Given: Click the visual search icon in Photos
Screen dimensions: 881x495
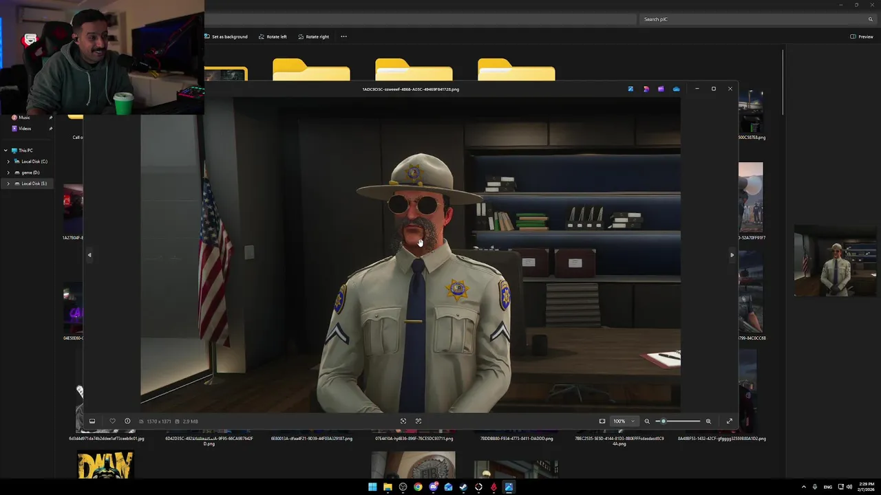Looking at the screenshot, I should point(403,421).
